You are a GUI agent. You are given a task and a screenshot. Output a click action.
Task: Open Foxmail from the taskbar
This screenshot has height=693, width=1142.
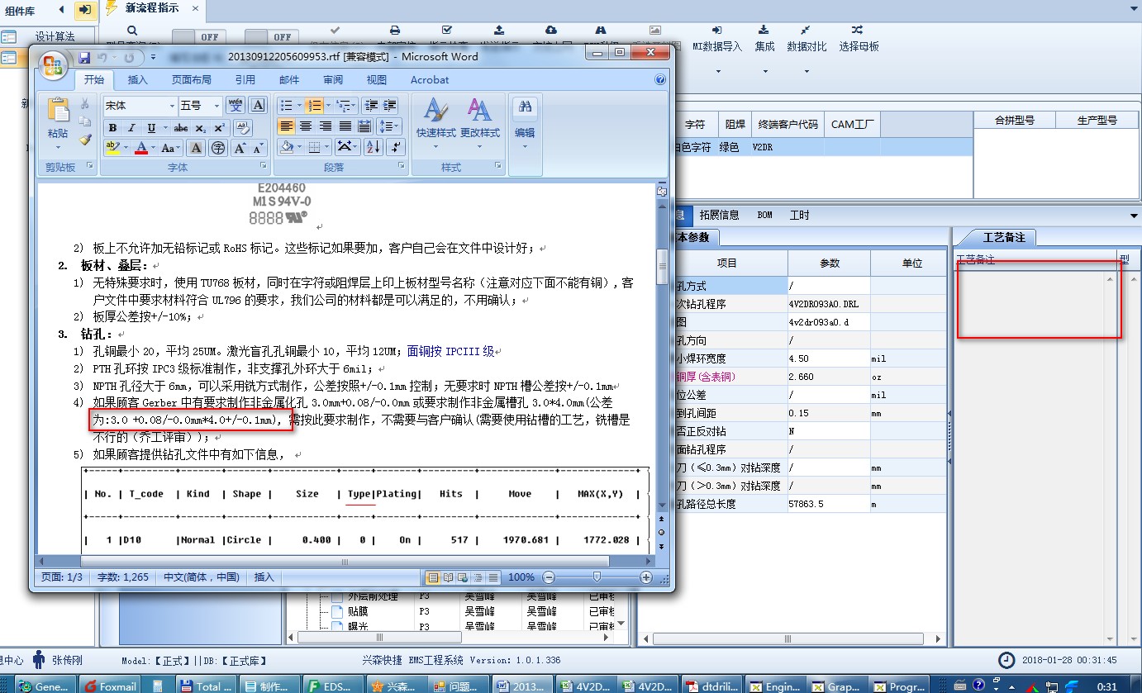(x=110, y=685)
